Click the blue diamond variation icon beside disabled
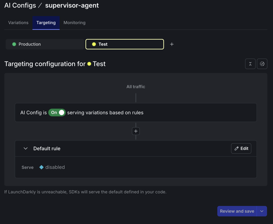Image resolution: width=273 pixels, height=224 pixels. pos(41,167)
